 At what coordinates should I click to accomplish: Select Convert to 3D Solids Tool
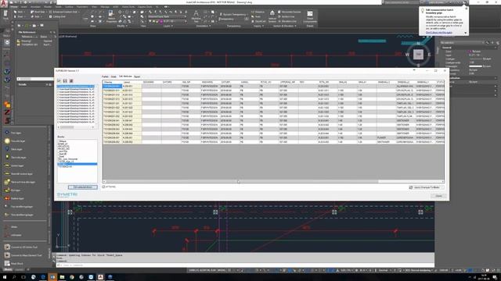21,247
